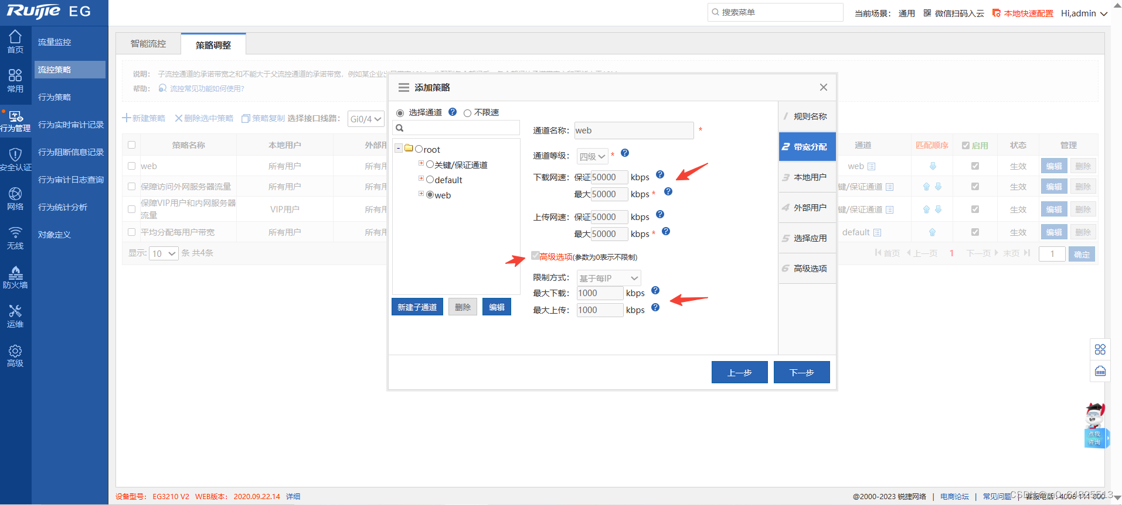Open 高级 advanced settings section
This screenshot has height=505, width=1122.
coord(15,355)
